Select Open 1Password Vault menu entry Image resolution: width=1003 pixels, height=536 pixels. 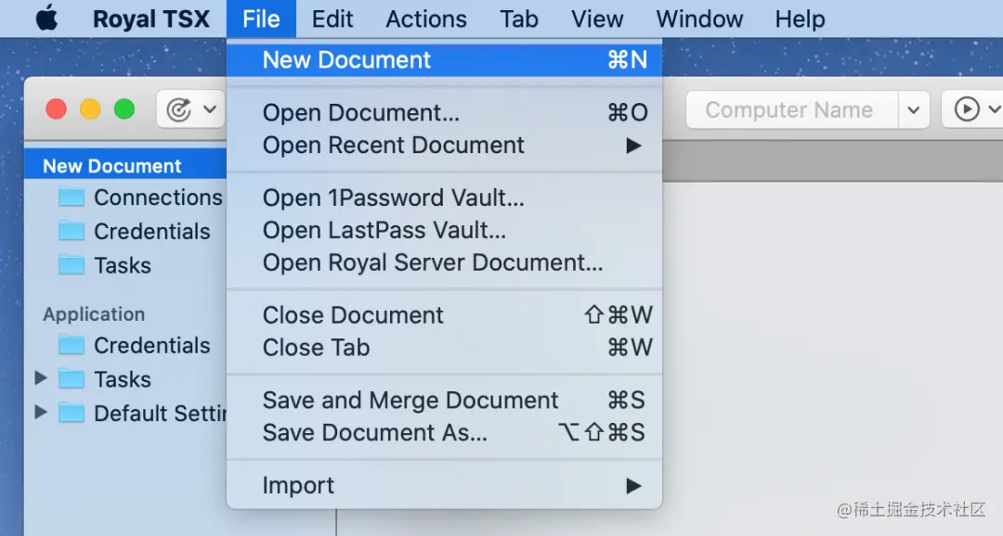[394, 198]
